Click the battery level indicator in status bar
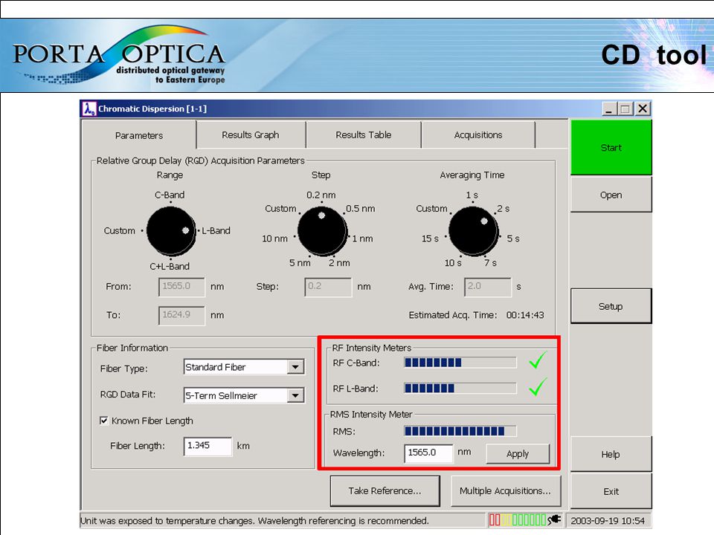Screen dimensions: 714x535 (518, 520)
